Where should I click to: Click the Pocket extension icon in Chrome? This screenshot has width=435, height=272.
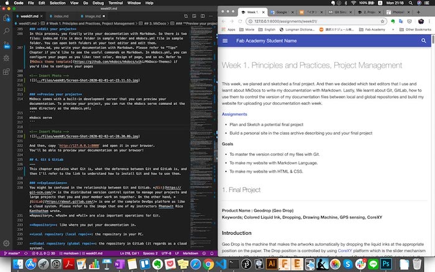[410, 21]
